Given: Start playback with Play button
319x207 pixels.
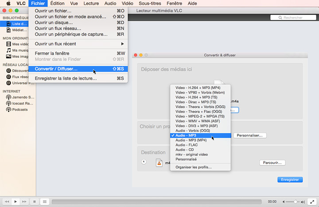Looking at the screenshot, I should [16, 202].
